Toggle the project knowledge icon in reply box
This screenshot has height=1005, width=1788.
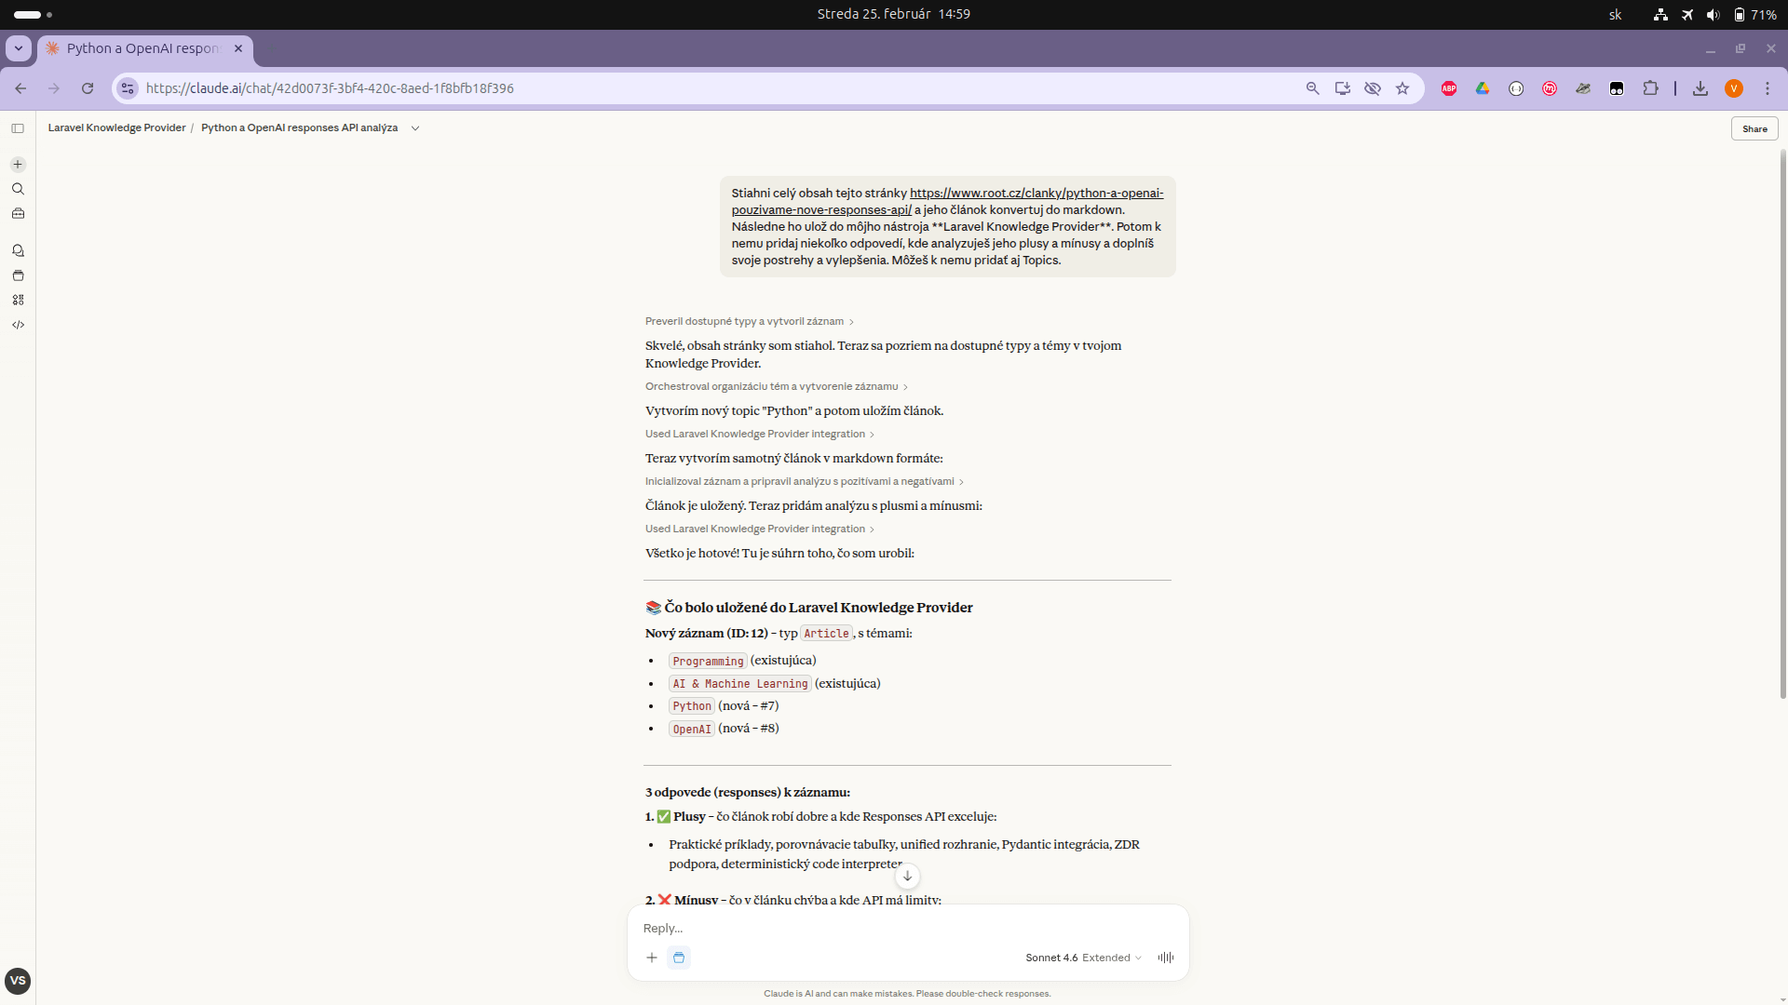(679, 958)
